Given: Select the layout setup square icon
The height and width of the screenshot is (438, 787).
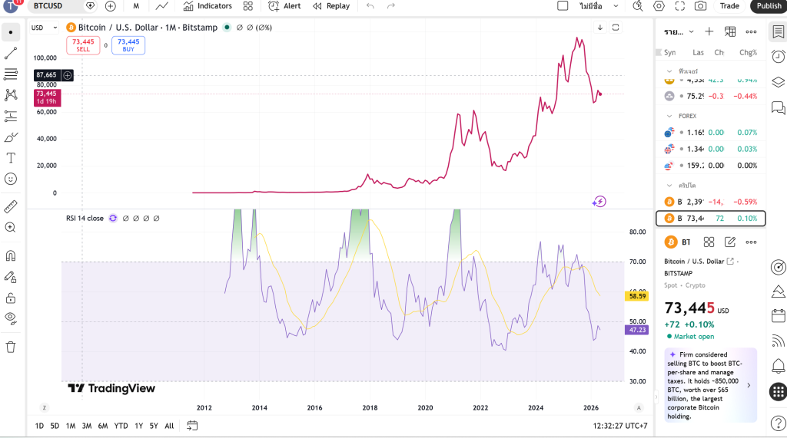Looking at the screenshot, I should click(563, 6).
